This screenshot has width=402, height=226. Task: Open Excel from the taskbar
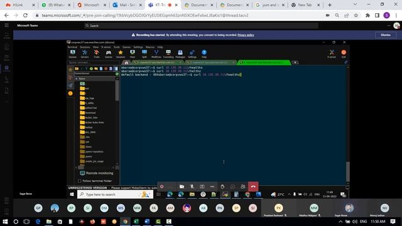click(136, 222)
